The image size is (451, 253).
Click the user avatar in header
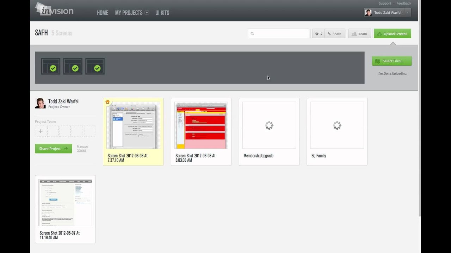(368, 13)
